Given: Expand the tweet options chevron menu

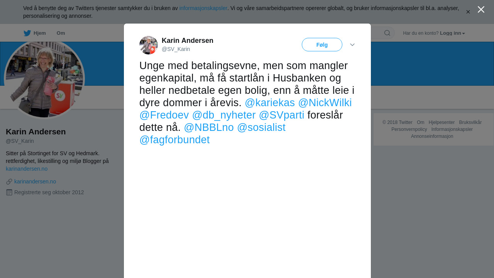Looking at the screenshot, I should tap(352, 45).
